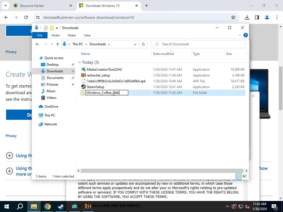Click the Properties checkmark icon in title bar
283x212 pixels.
(46, 28)
